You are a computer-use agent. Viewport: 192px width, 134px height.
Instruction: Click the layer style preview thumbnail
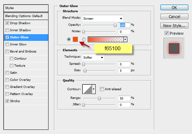pyautogui.click(x=174, y=48)
